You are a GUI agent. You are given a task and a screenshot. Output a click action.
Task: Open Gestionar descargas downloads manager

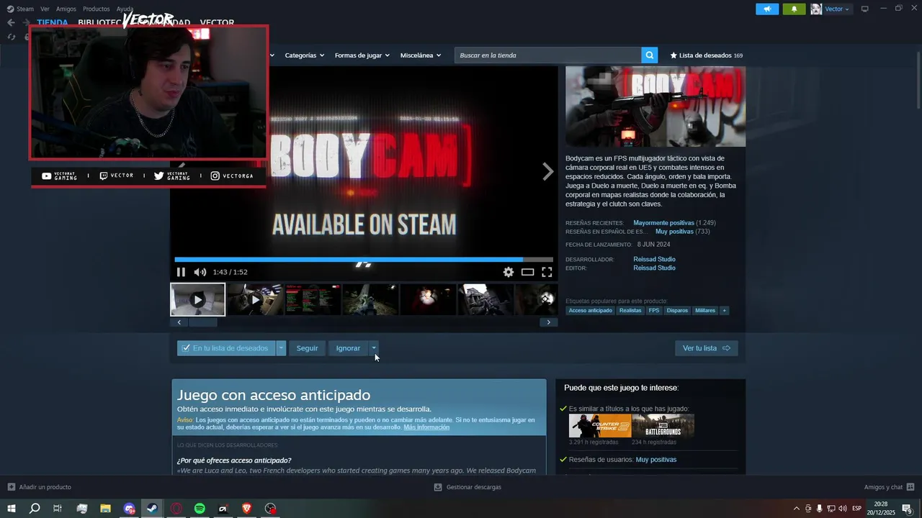point(467,487)
